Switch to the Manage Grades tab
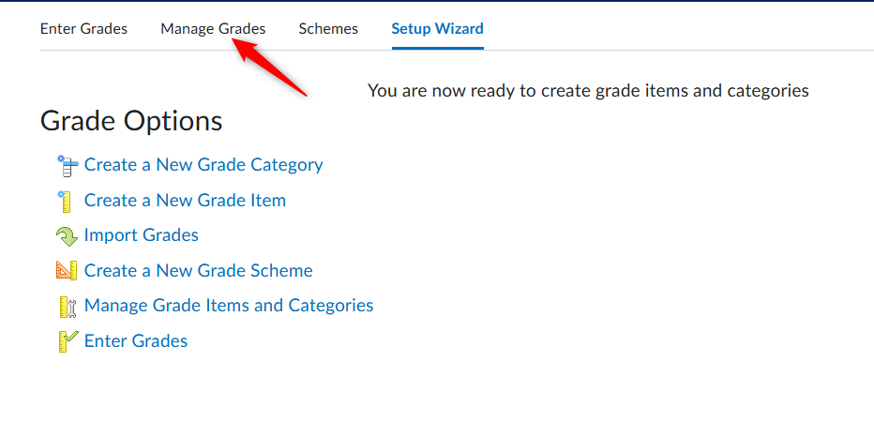This screenshot has height=422, width=874. [213, 28]
